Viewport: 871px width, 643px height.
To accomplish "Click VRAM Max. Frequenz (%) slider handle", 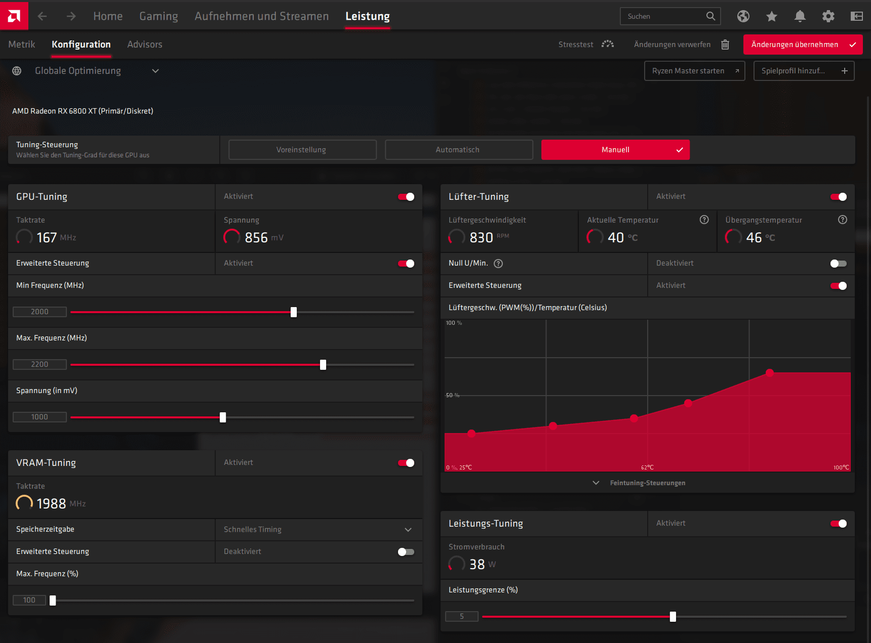I will 53,601.
